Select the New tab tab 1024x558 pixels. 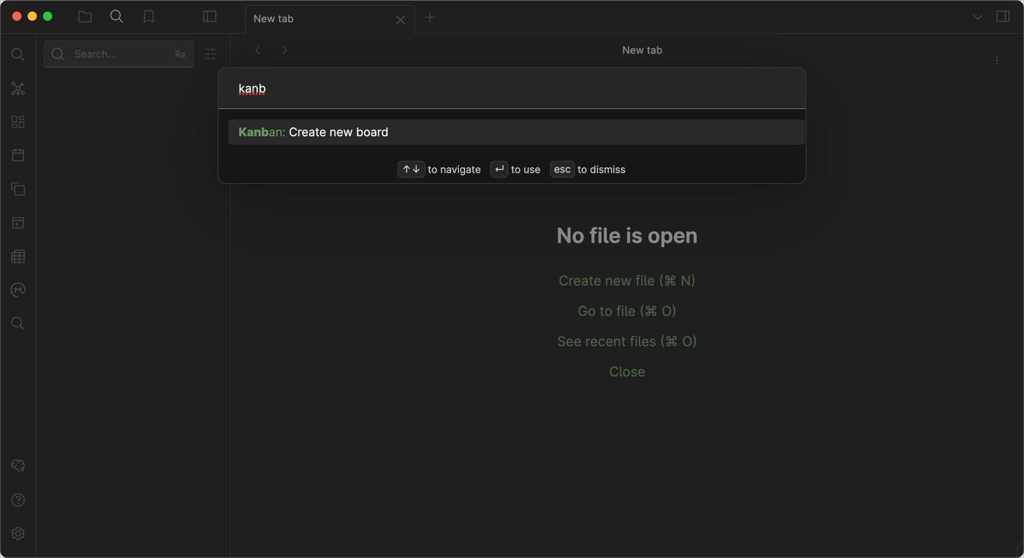point(330,19)
